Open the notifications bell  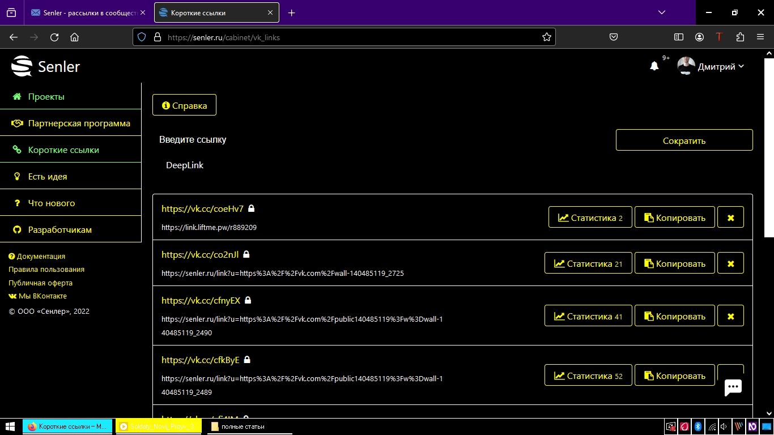654,66
